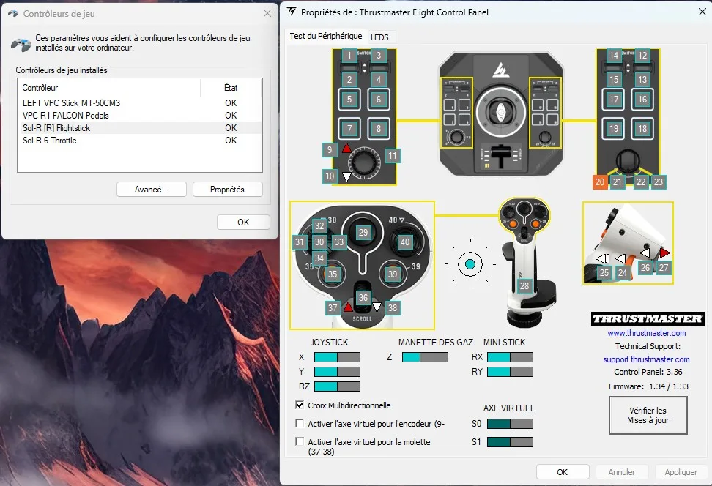Select the Test du Périphérique tab
This screenshot has width=712, height=486.
326,36
